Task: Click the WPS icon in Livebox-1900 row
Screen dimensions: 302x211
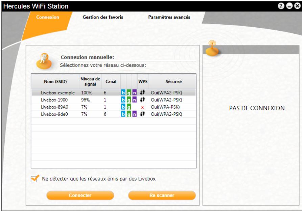Action: click(x=142, y=100)
